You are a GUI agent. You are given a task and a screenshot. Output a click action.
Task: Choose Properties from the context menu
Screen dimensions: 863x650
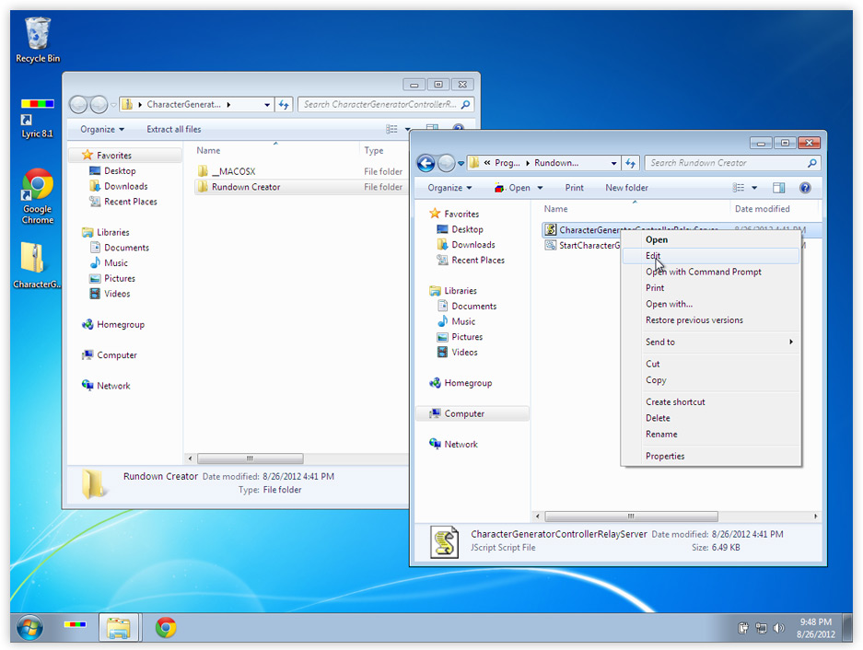(665, 456)
